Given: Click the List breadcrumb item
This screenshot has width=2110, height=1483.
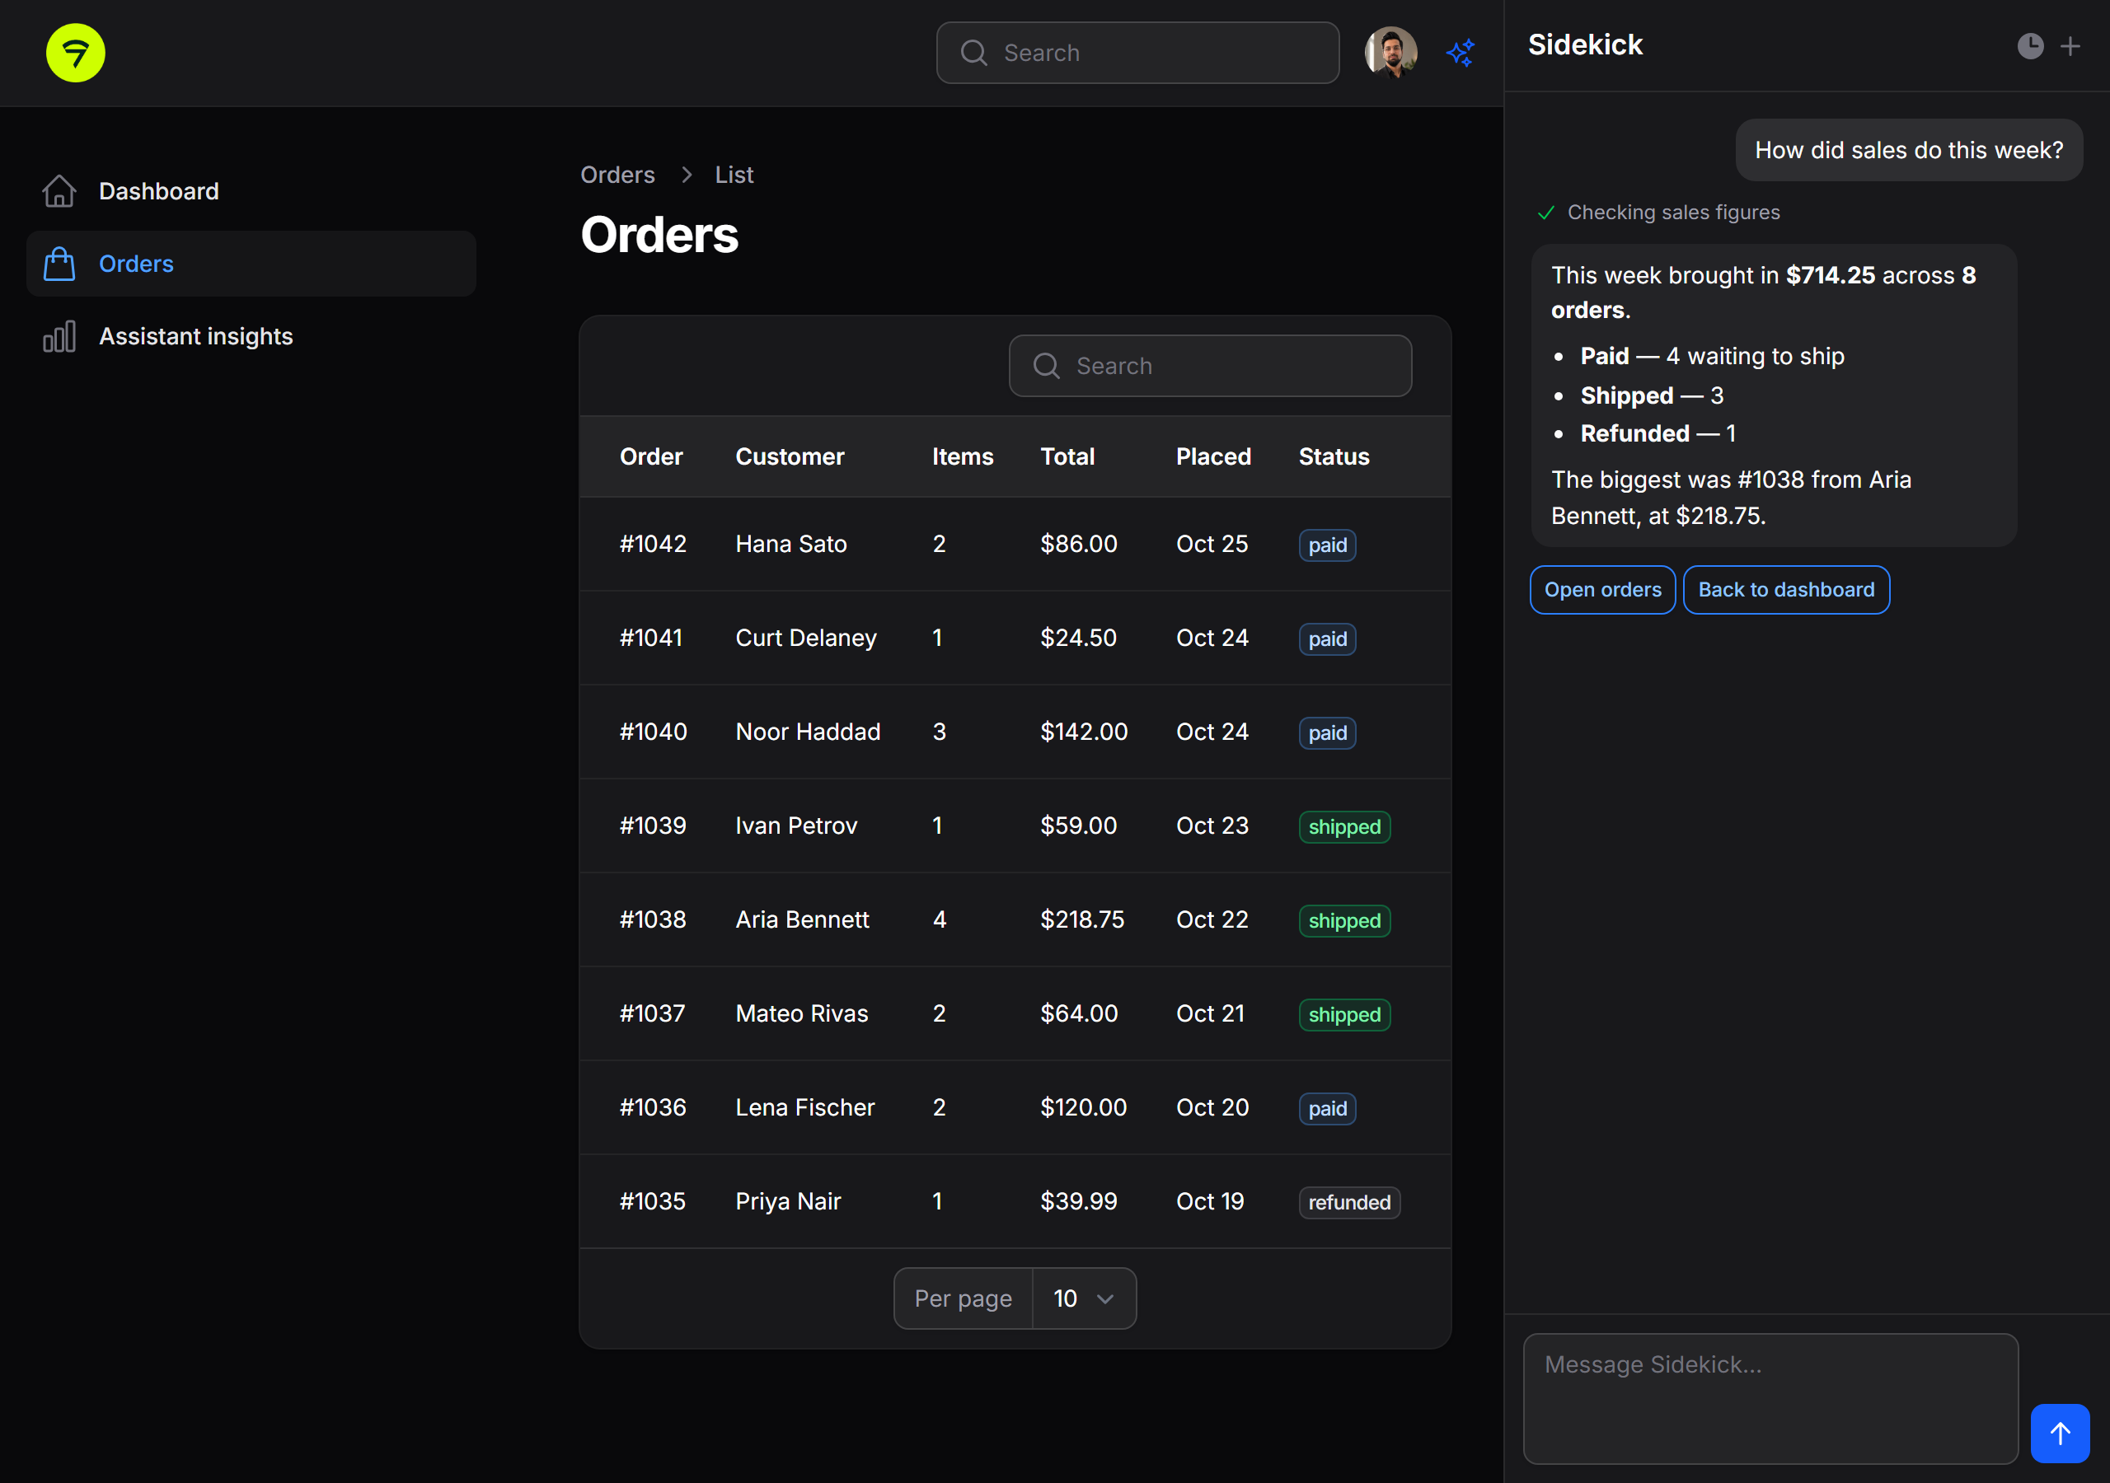Looking at the screenshot, I should pos(734,175).
